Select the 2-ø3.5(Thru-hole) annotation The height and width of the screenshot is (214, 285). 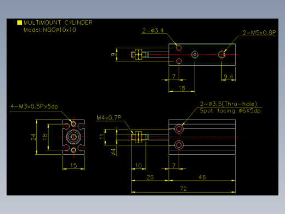[x=229, y=104]
